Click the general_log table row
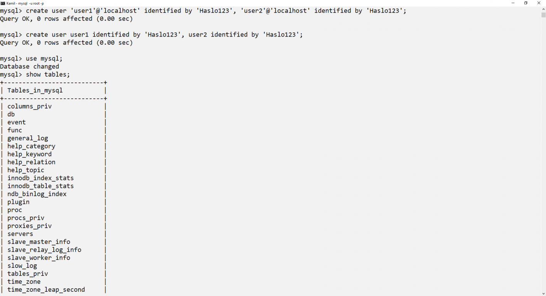This screenshot has width=546, height=296. [x=53, y=138]
